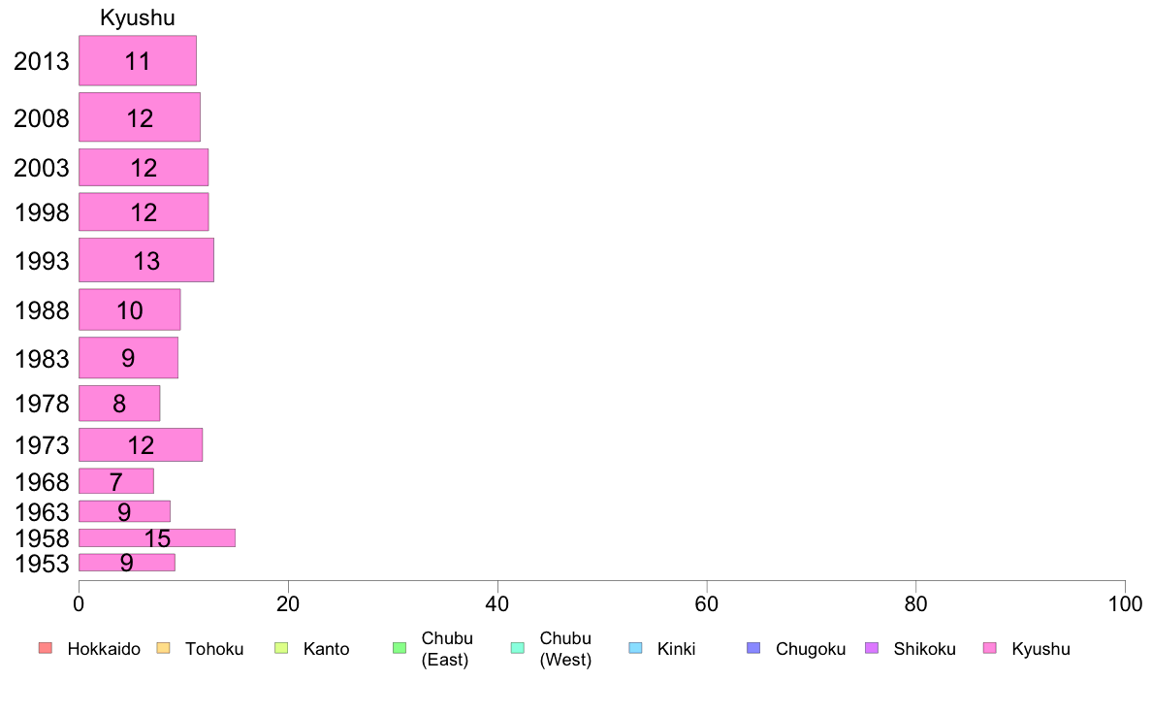Click the Tohoku legend color swatch
Screen dimensions: 1152x714
point(163,648)
